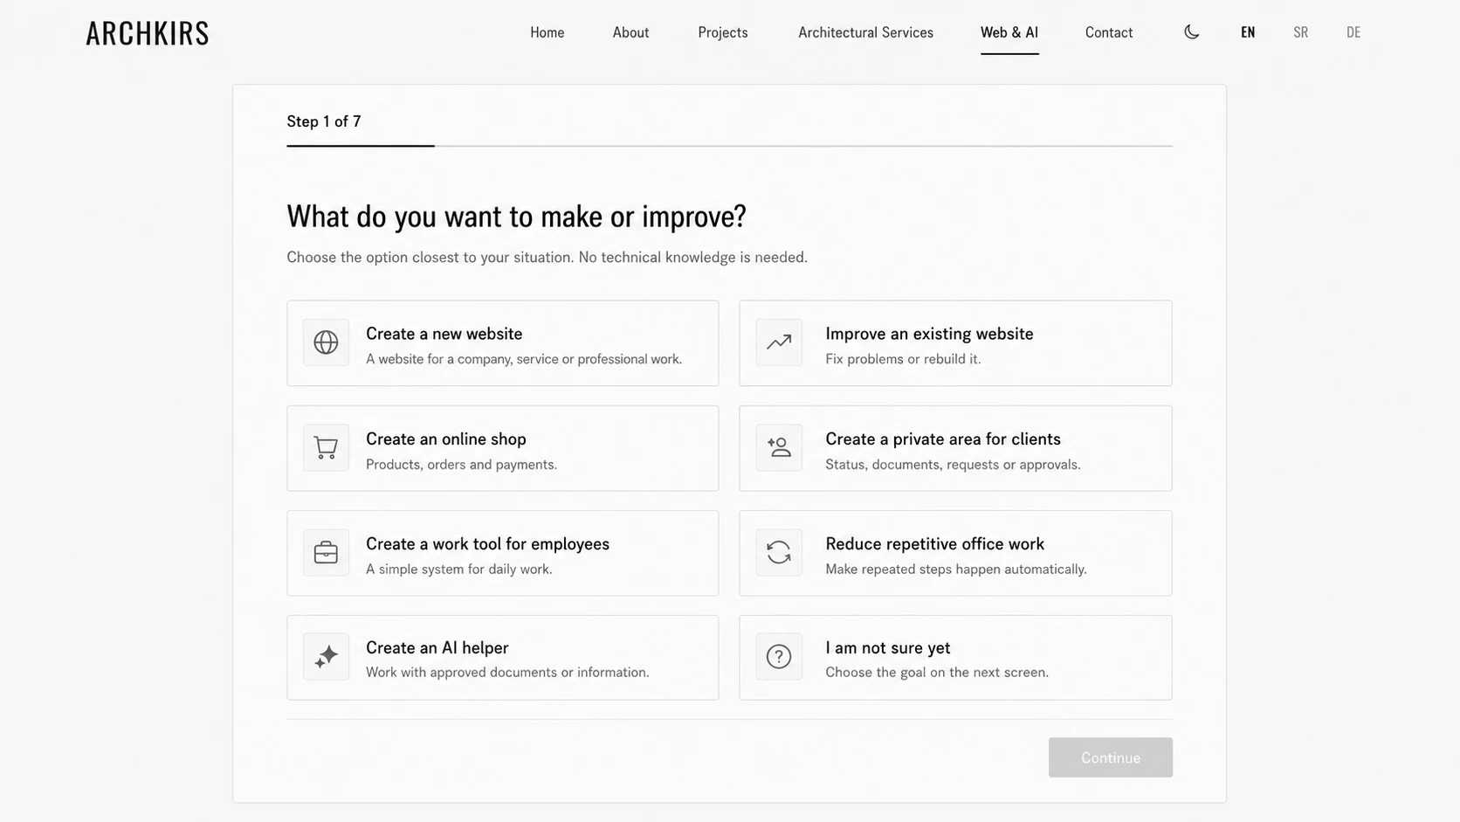This screenshot has width=1460, height=822.
Task: Select the 'Create an AI helper' option
Action: pyautogui.click(x=503, y=658)
